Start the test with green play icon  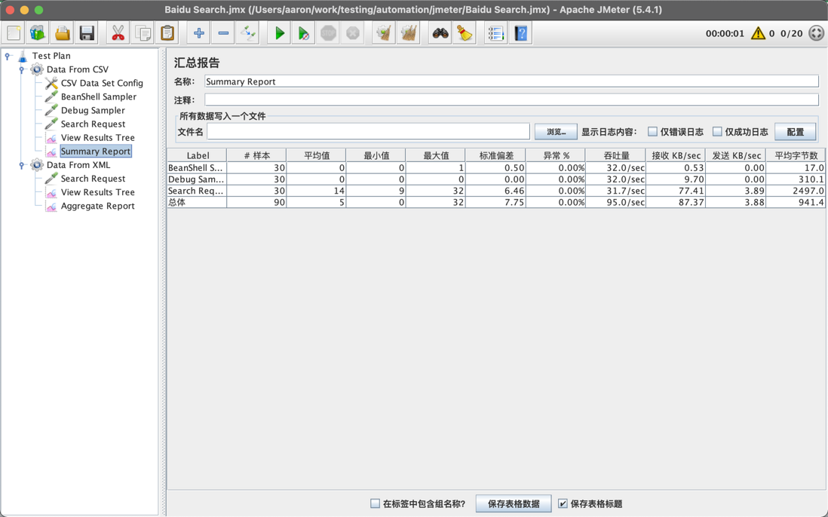pos(279,33)
